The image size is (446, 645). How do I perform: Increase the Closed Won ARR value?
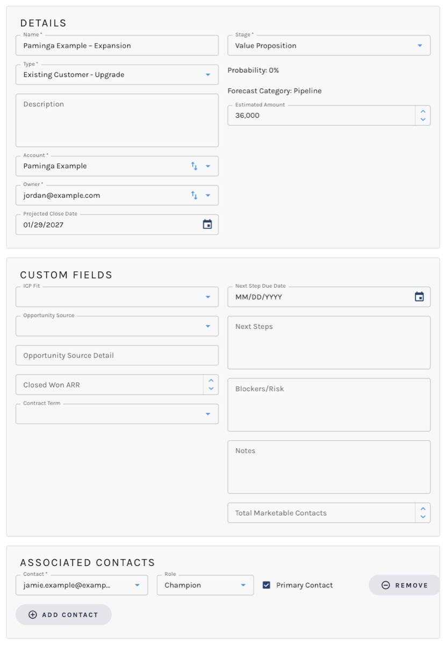(x=211, y=381)
